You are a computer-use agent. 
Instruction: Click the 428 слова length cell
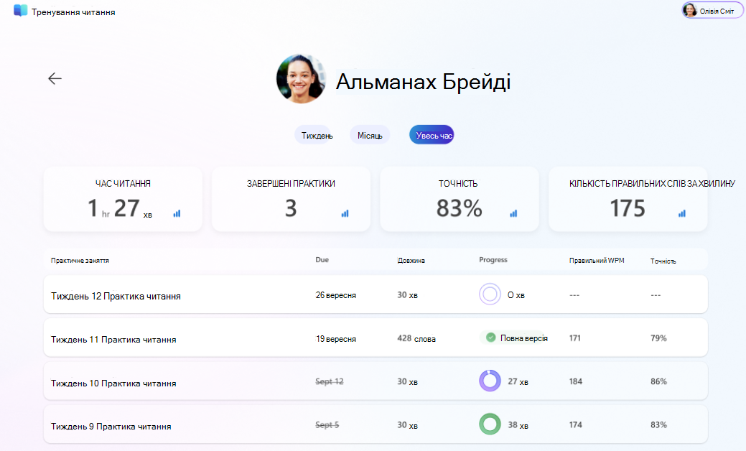coord(416,339)
